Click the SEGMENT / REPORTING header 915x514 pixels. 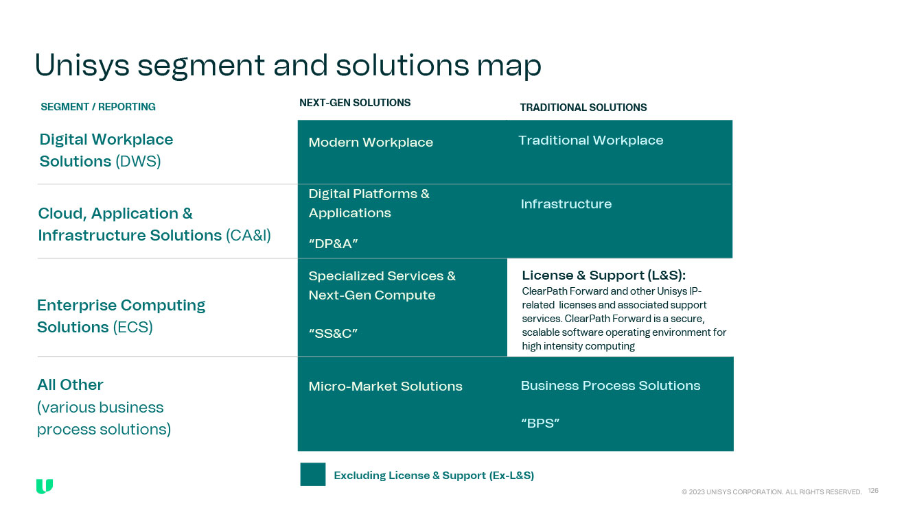pos(98,107)
